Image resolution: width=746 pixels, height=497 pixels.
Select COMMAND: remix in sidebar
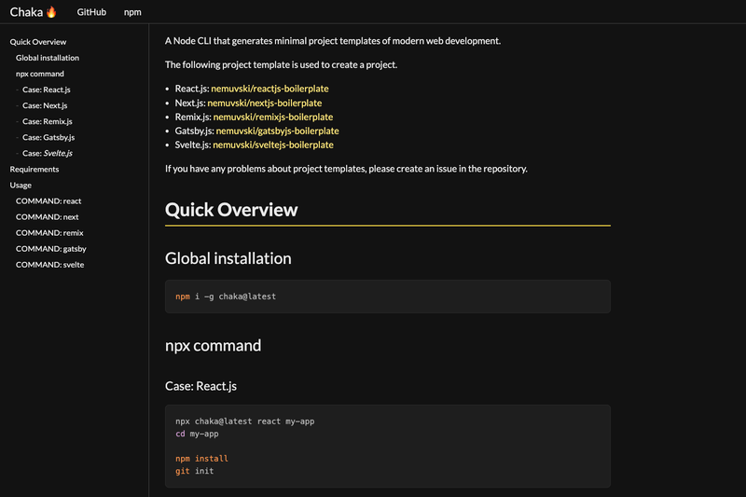tap(49, 233)
